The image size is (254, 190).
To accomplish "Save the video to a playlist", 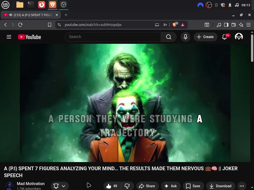I will pyautogui.click(x=193, y=186).
